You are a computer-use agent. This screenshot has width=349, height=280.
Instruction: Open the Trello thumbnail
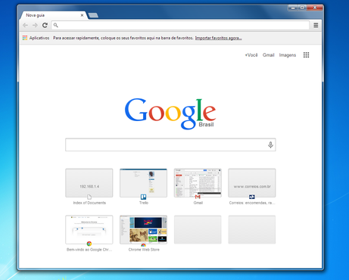click(x=143, y=183)
